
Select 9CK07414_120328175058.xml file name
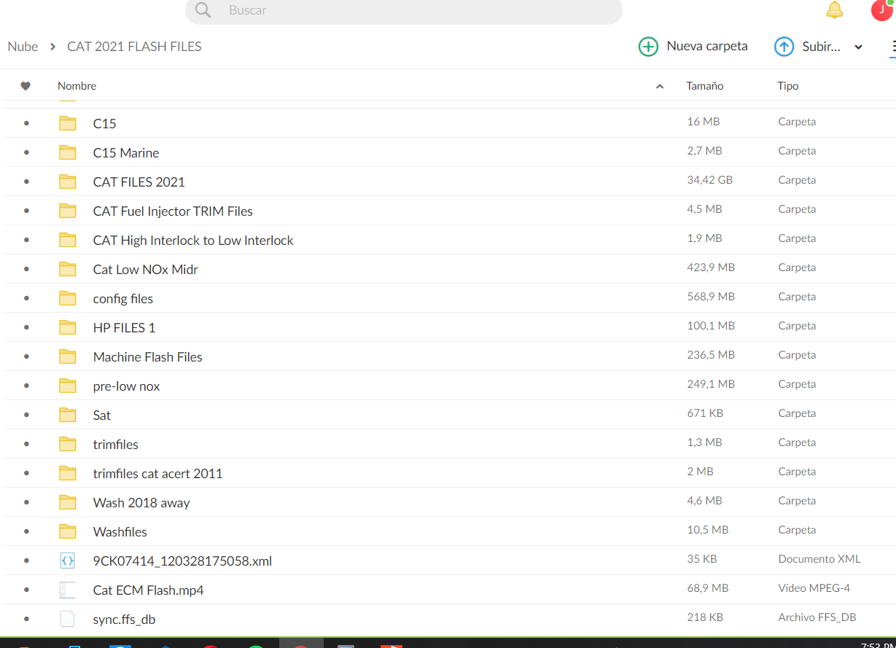click(182, 561)
